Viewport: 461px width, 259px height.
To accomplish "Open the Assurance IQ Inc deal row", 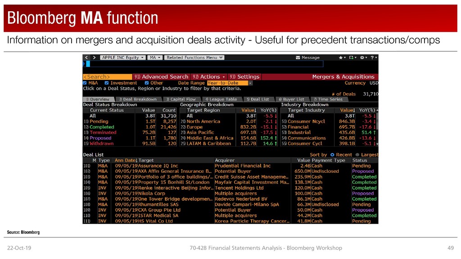I will pyautogui.click(x=230, y=165).
